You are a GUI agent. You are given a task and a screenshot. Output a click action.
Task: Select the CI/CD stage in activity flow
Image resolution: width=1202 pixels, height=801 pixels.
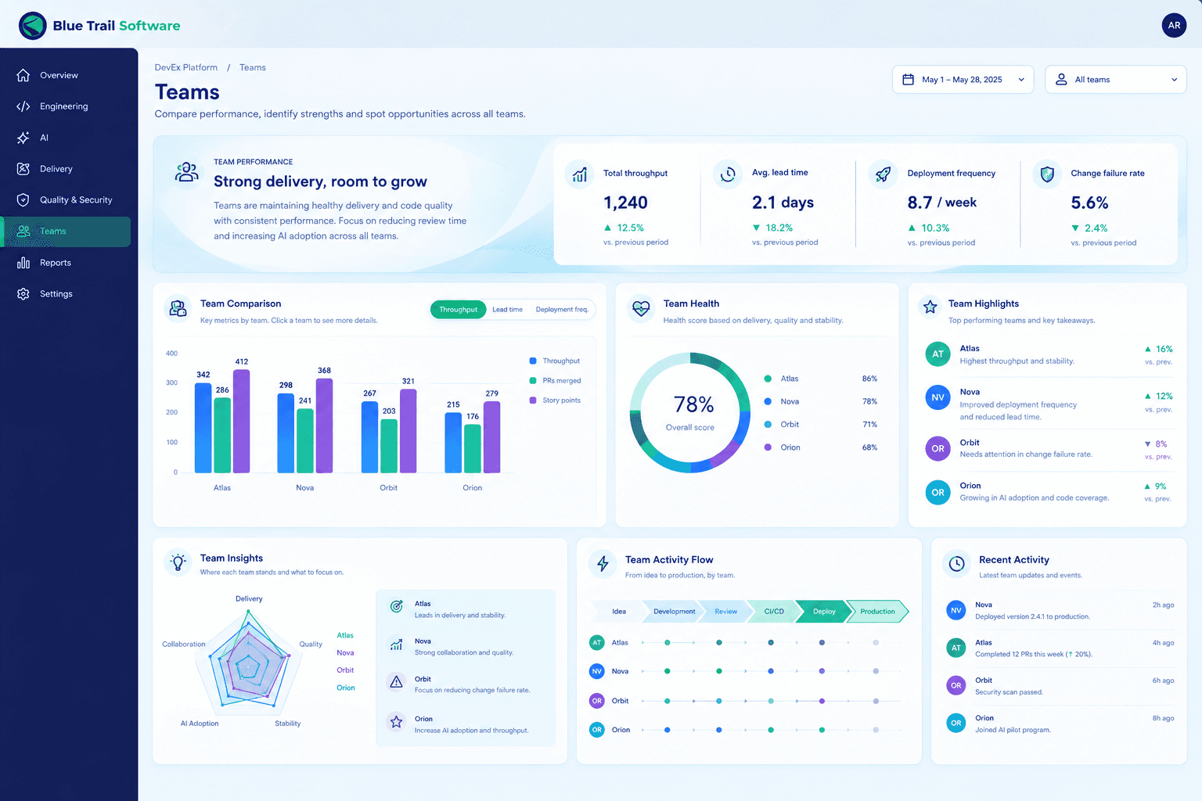click(773, 612)
